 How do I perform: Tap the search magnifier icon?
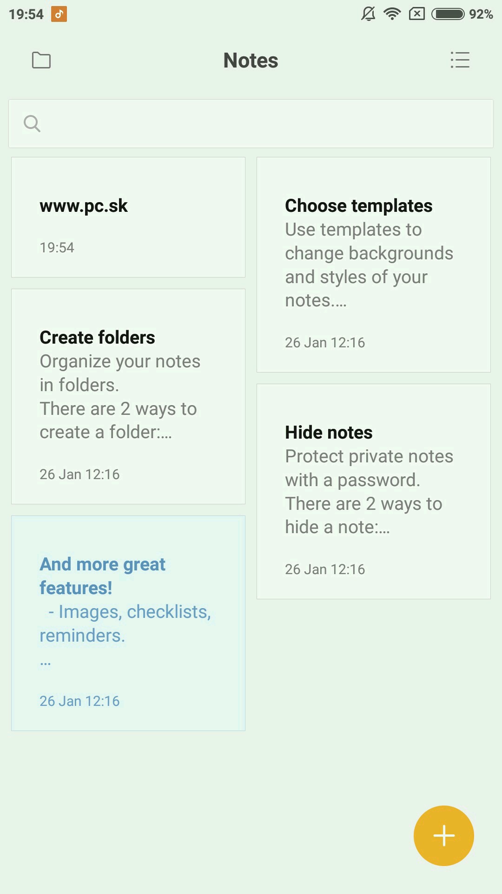click(32, 124)
